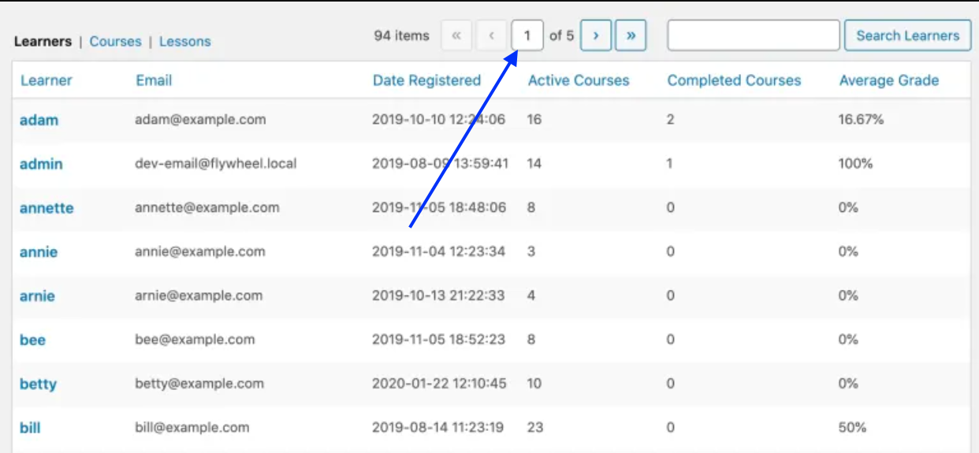This screenshot has height=453, width=979.
Task: Click the date 2019-11-04 12:23:34
Action: (438, 252)
